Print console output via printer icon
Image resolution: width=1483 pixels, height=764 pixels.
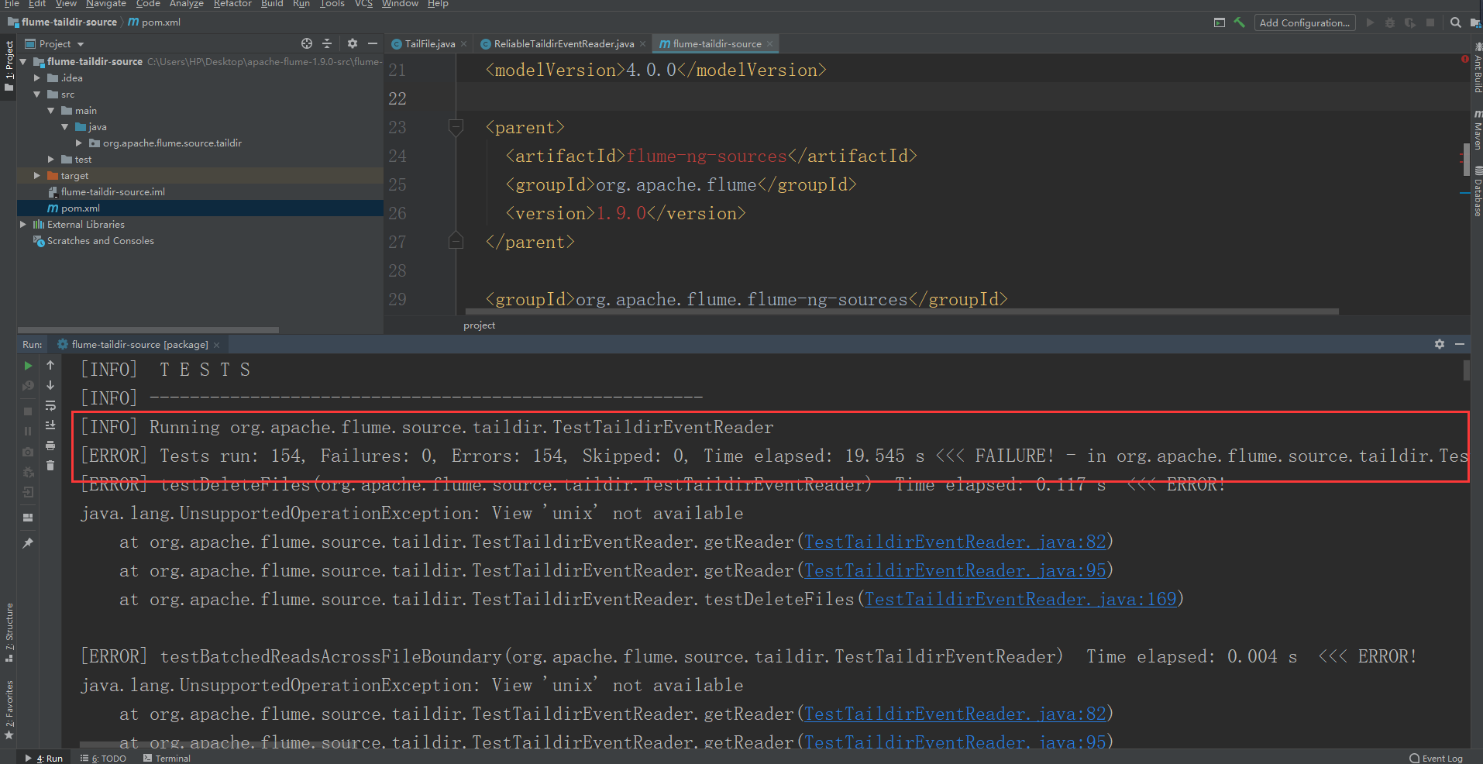[x=50, y=446]
